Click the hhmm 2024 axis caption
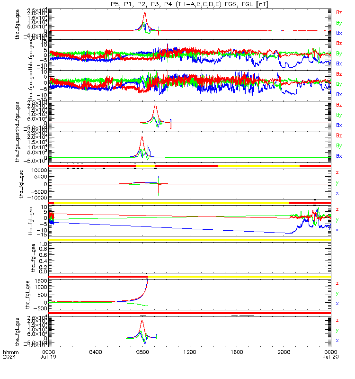The width and height of the screenshot is (355, 379). (10, 354)
